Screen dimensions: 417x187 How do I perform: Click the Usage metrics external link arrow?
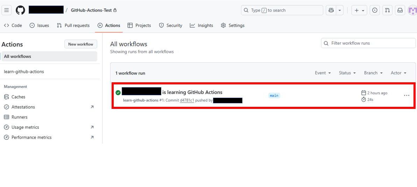[92, 127]
